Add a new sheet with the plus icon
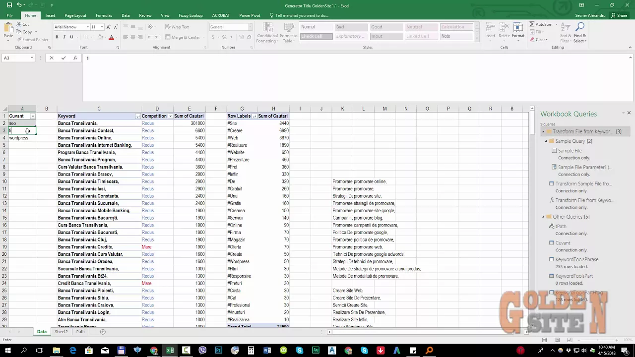Viewport: 635px width, 357px height. (x=103, y=332)
